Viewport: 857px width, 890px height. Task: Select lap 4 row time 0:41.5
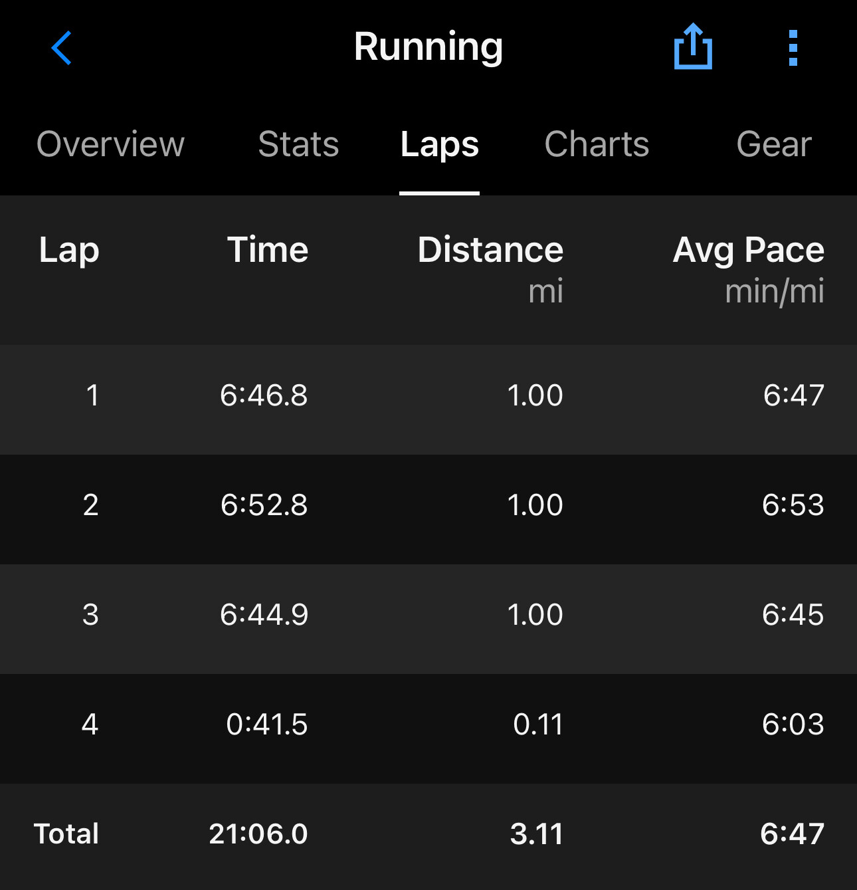266,724
